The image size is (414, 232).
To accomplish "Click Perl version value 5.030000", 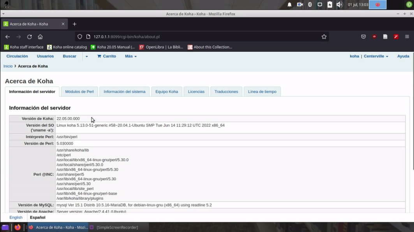I will [65, 143].
